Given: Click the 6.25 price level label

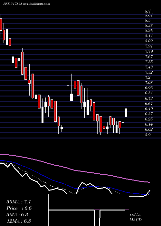Looking at the screenshot, I should point(149,119).
